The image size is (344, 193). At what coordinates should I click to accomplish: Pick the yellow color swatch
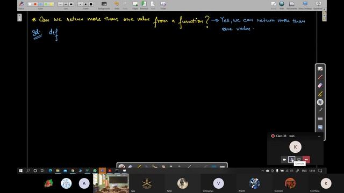51,4
